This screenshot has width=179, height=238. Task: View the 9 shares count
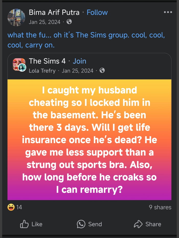161,207
